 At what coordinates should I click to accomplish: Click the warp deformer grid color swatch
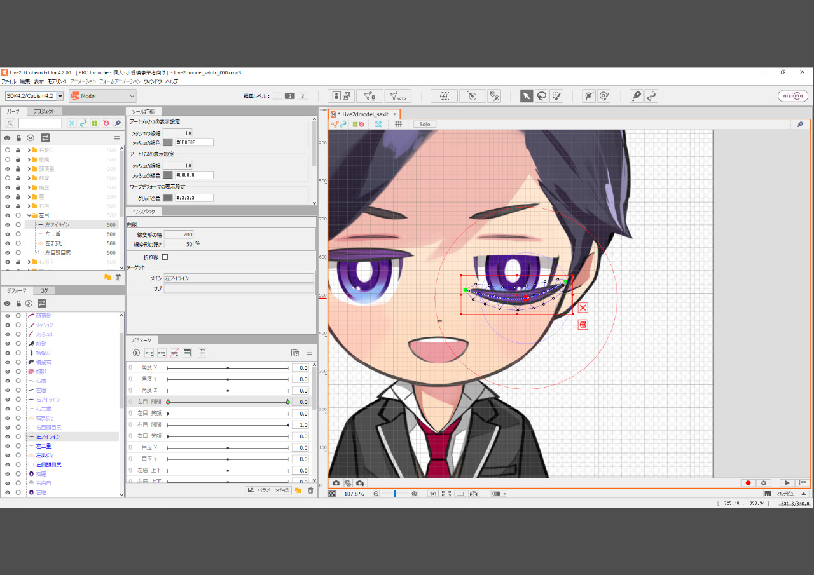pyautogui.click(x=168, y=198)
